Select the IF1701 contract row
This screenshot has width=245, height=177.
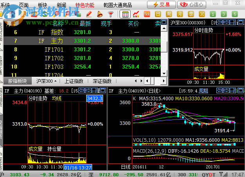[82, 49]
